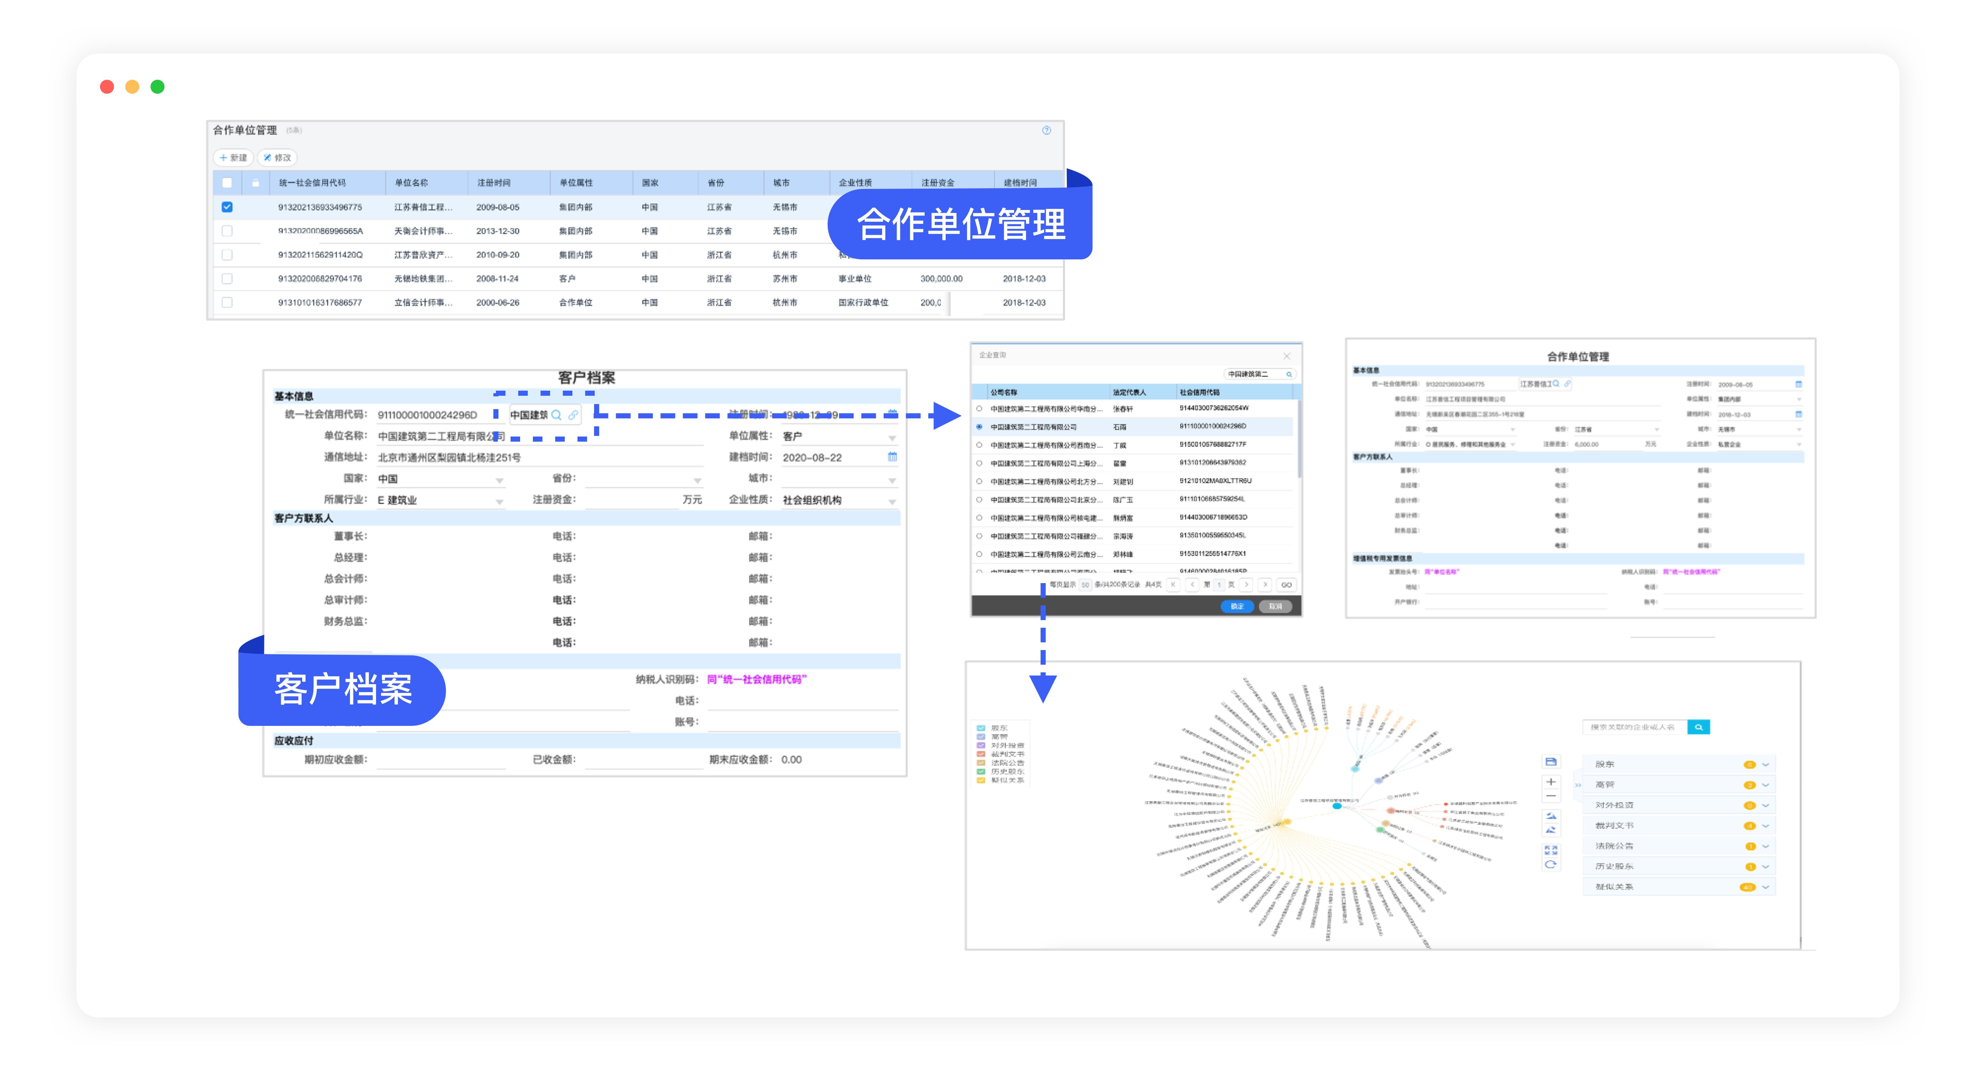Screen dimensions: 1976x1070
Task: Expand the 裁判文书 section in side panel
Action: click(1766, 826)
